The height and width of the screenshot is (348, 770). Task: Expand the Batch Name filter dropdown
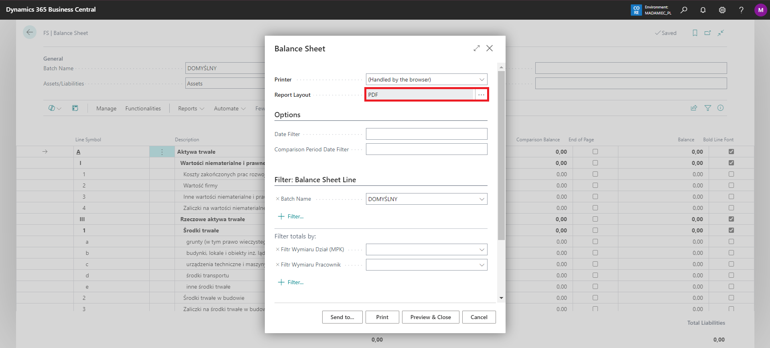coord(482,199)
